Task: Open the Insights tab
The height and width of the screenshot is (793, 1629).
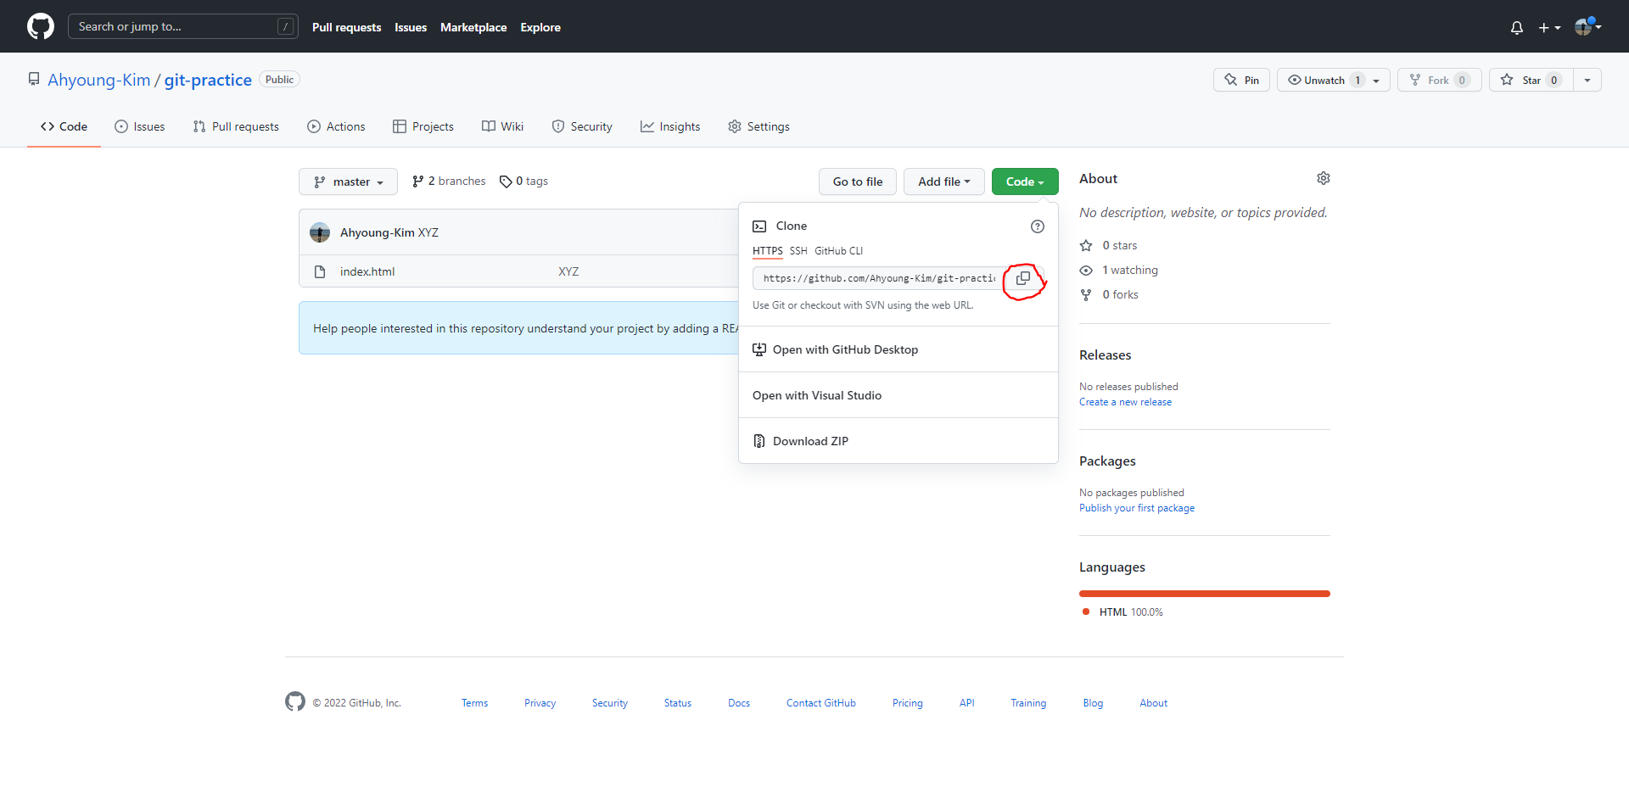Action: [x=670, y=126]
